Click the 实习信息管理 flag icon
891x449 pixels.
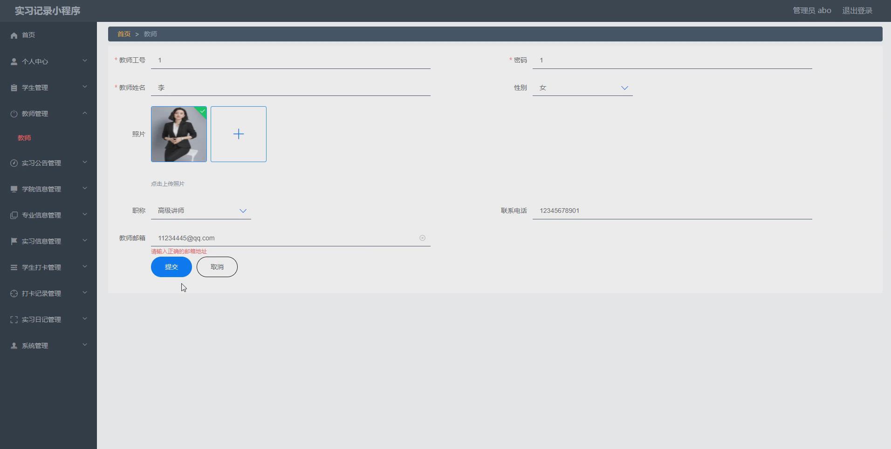point(13,241)
